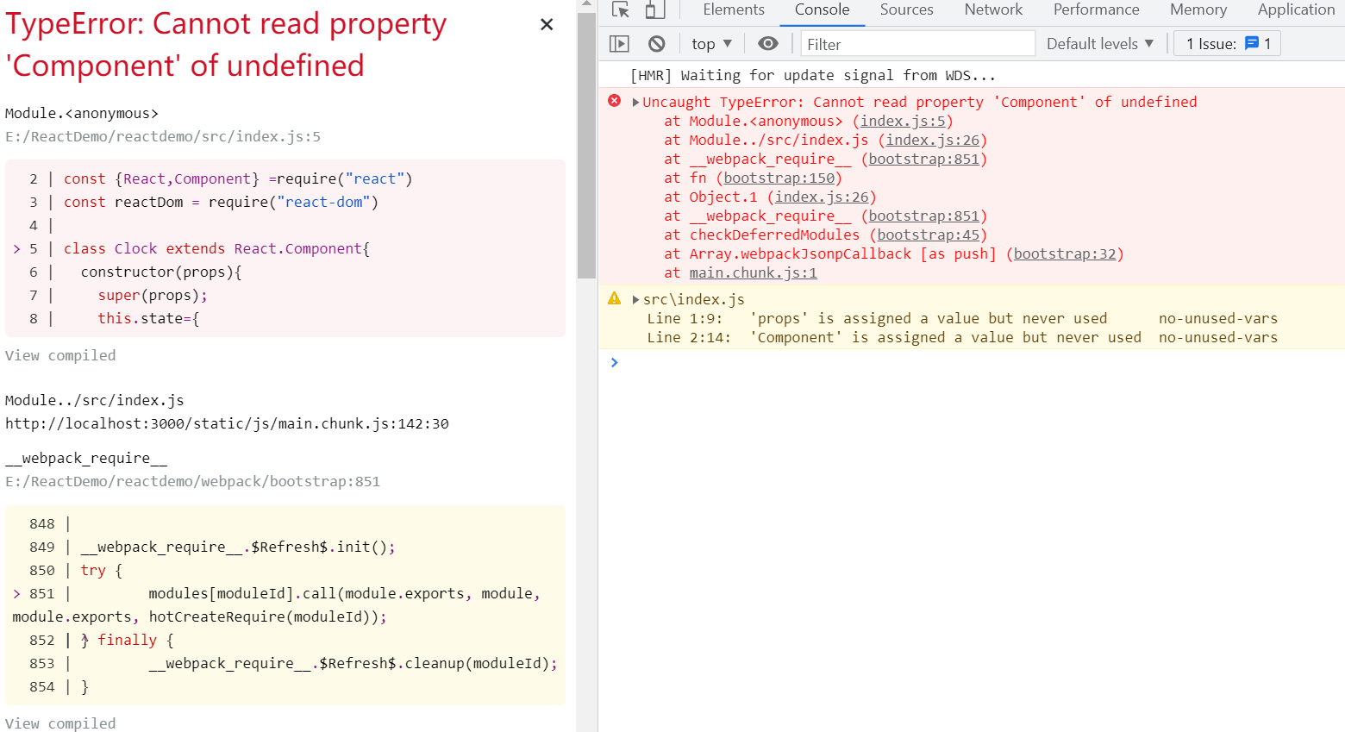This screenshot has height=732, width=1345.
Task: Switch to the Console tab
Action: 822,9
